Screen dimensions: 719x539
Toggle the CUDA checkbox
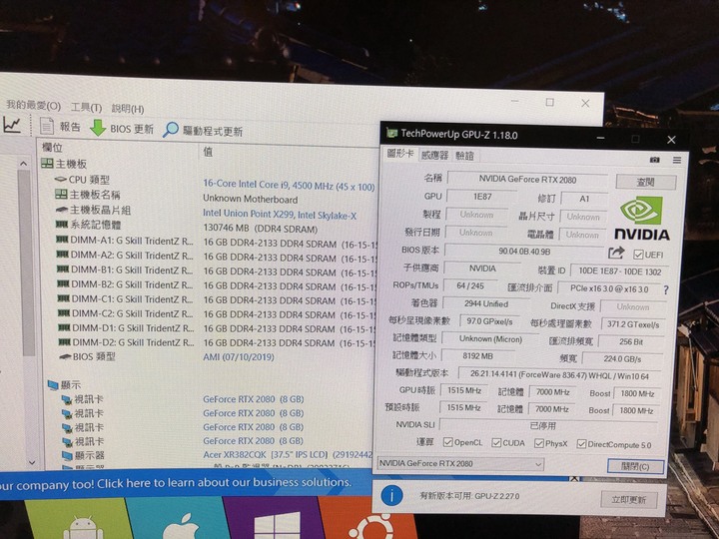click(x=496, y=443)
